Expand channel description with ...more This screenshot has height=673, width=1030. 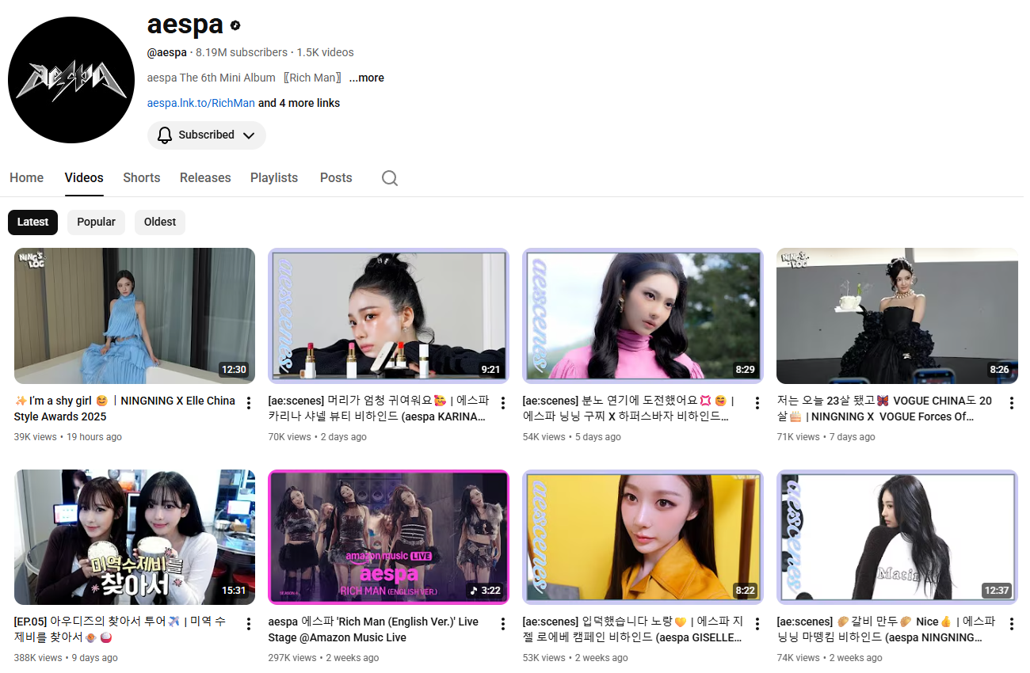(367, 78)
